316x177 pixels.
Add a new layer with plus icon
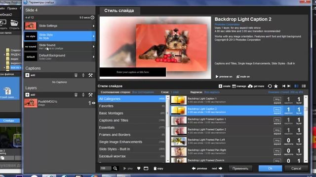[28, 95]
